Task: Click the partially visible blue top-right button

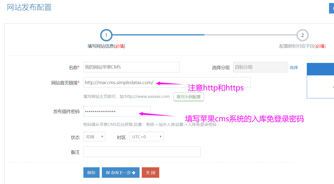Action: click(x=332, y=8)
